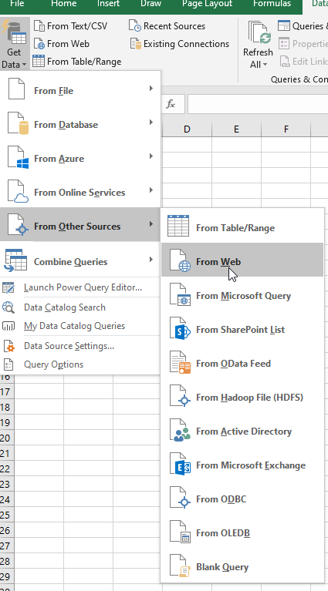Click the Refresh All button icon
The width and height of the screenshot is (328, 591).
(x=259, y=33)
